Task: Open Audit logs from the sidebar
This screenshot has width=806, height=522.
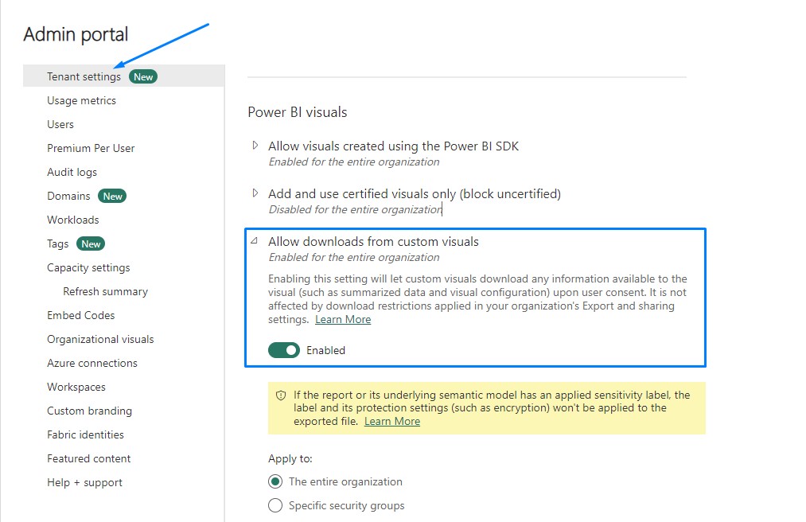Action: point(72,173)
